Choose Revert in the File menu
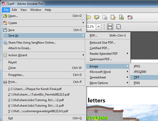158x121 pixels. tap(44, 62)
